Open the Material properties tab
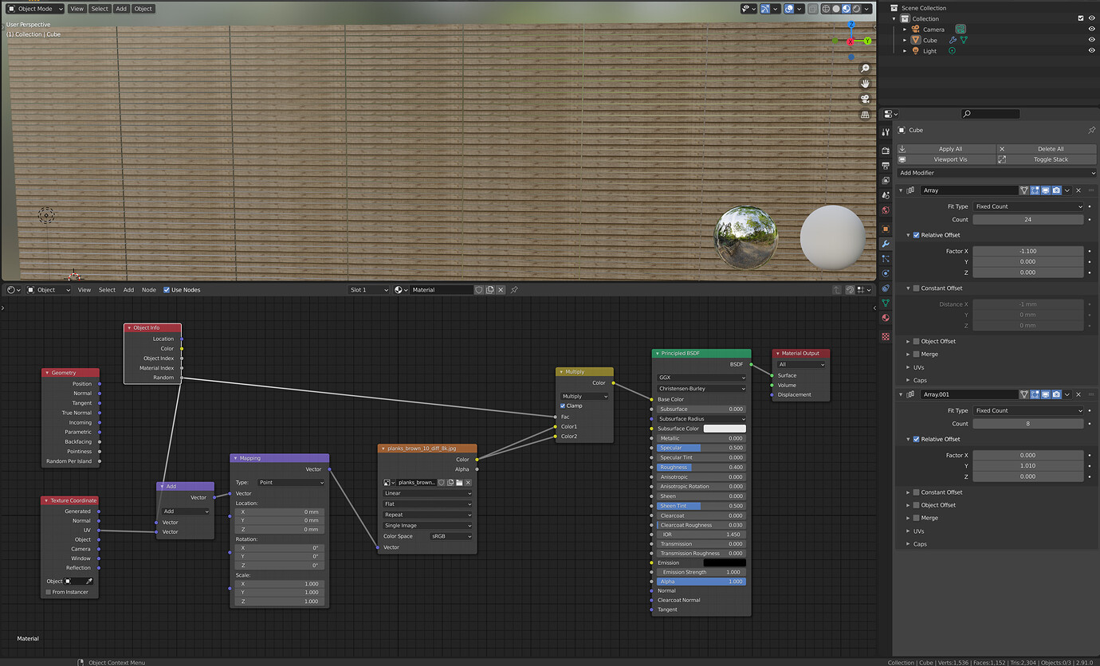This screenshot has width=1100, height=666. [x=886, y=318]
